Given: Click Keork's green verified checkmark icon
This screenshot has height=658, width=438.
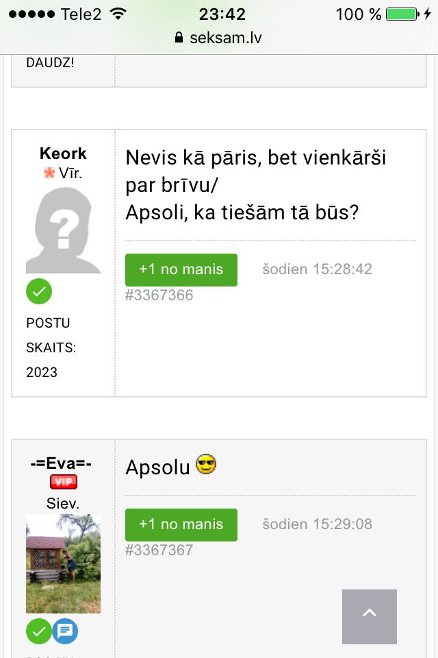Looking at the screenshot, I should (x=39, y=291).
